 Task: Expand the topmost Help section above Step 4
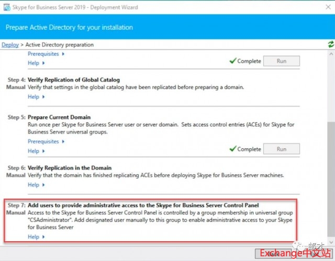(x=36, y=63)
